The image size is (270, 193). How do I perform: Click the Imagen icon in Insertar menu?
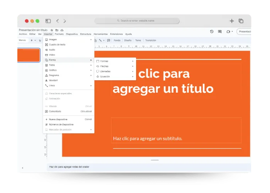46,39
